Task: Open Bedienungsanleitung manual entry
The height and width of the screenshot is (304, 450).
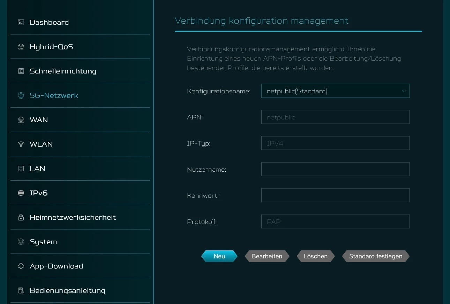Action: (80, 290)
